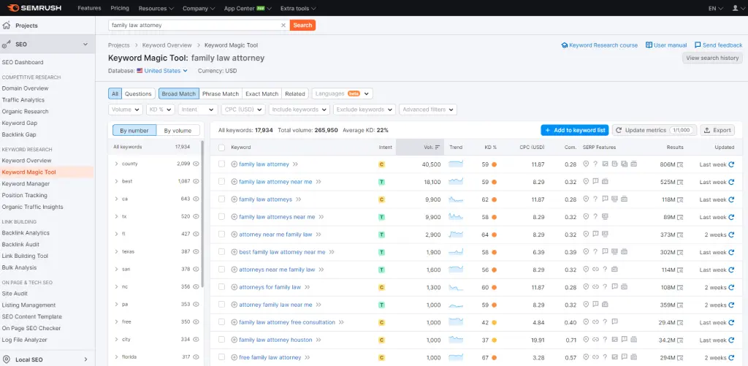The image size is (748, 366).
Task: Click View search history button
Action: 712,58
